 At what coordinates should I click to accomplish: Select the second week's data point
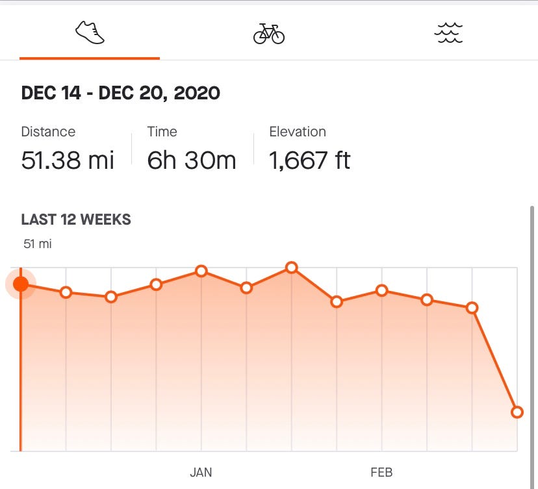66,292
